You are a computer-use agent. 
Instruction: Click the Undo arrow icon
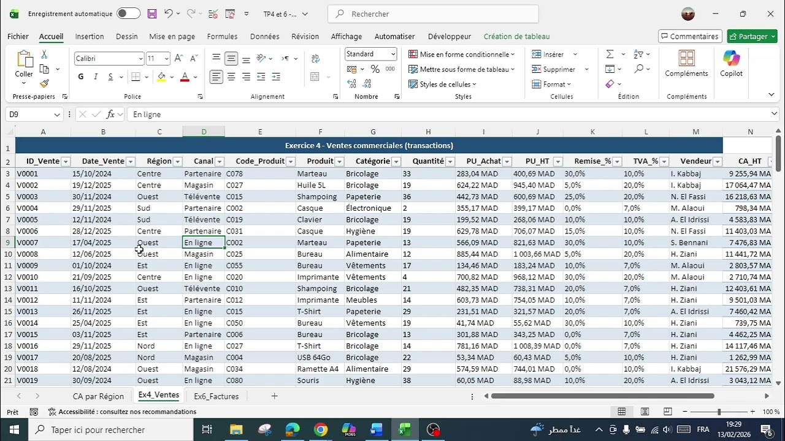[168, 13]
